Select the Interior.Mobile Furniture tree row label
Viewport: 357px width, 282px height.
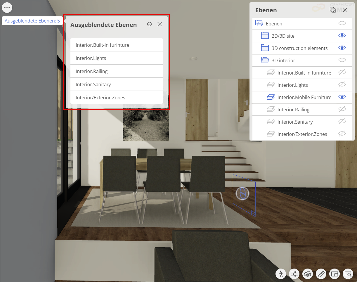[304, 97]
